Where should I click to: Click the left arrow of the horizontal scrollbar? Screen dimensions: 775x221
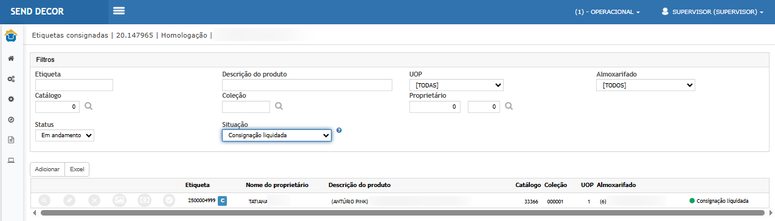34,213
